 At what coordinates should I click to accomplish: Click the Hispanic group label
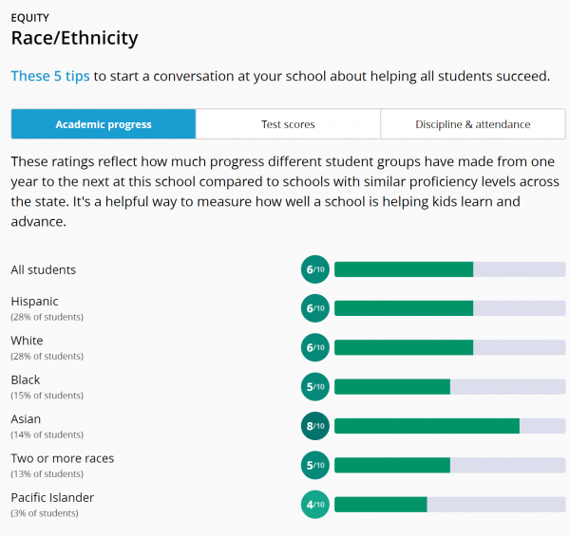[34, 302]
